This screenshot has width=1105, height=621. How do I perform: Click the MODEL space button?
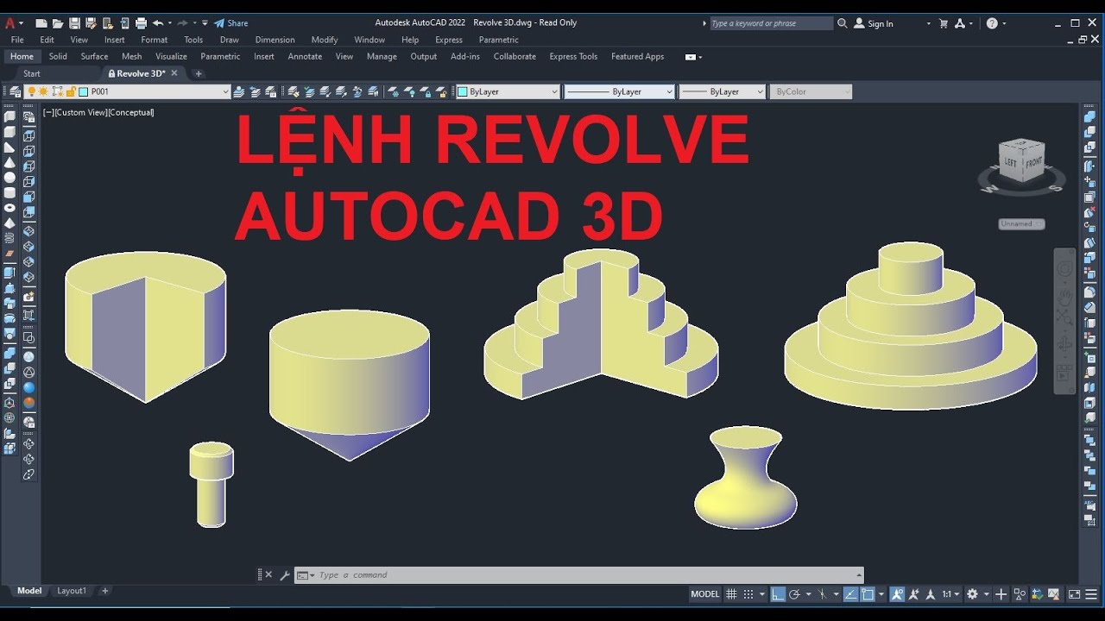(x=705, y=594)
